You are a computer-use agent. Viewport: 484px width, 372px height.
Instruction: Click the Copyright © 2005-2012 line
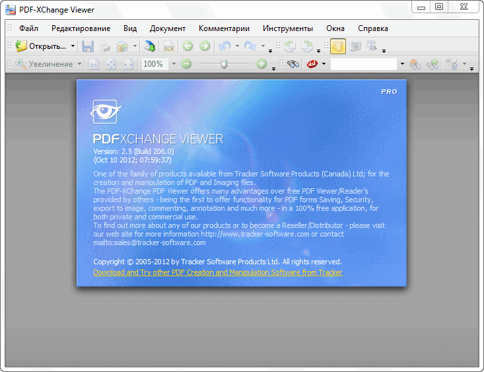[x=218, y=262]
